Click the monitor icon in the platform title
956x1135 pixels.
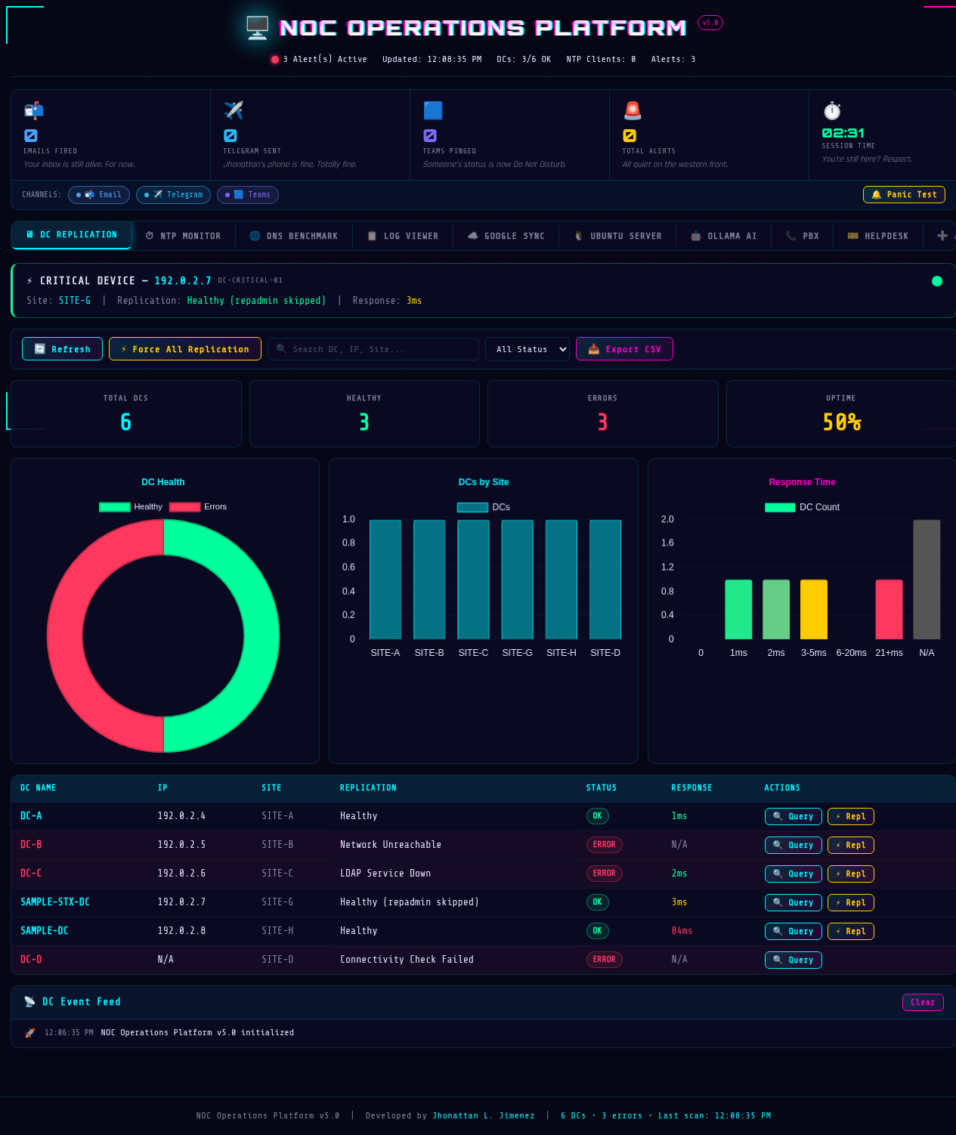point(258,28)
